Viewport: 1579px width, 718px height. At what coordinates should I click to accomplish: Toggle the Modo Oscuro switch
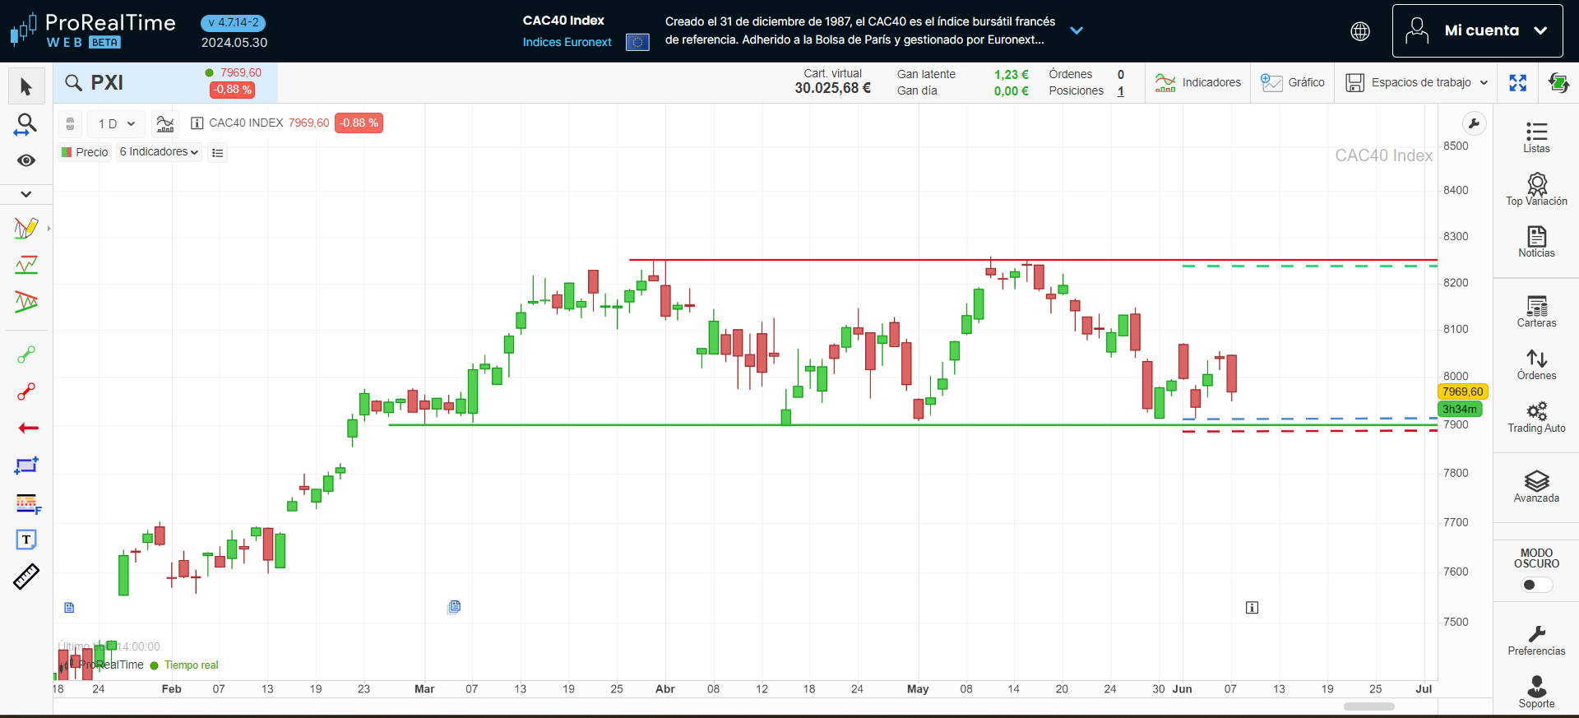coord(1535,585)
